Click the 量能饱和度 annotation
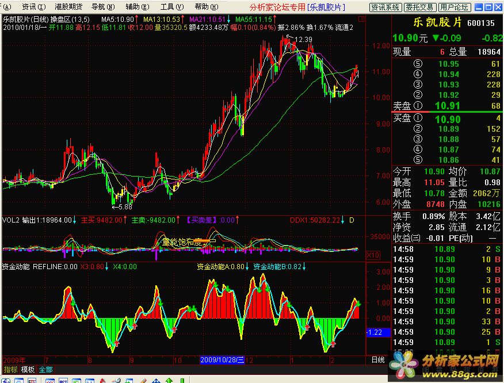Image resolution: width=504 pixels, height=383 pixels. tap(184, 242)
